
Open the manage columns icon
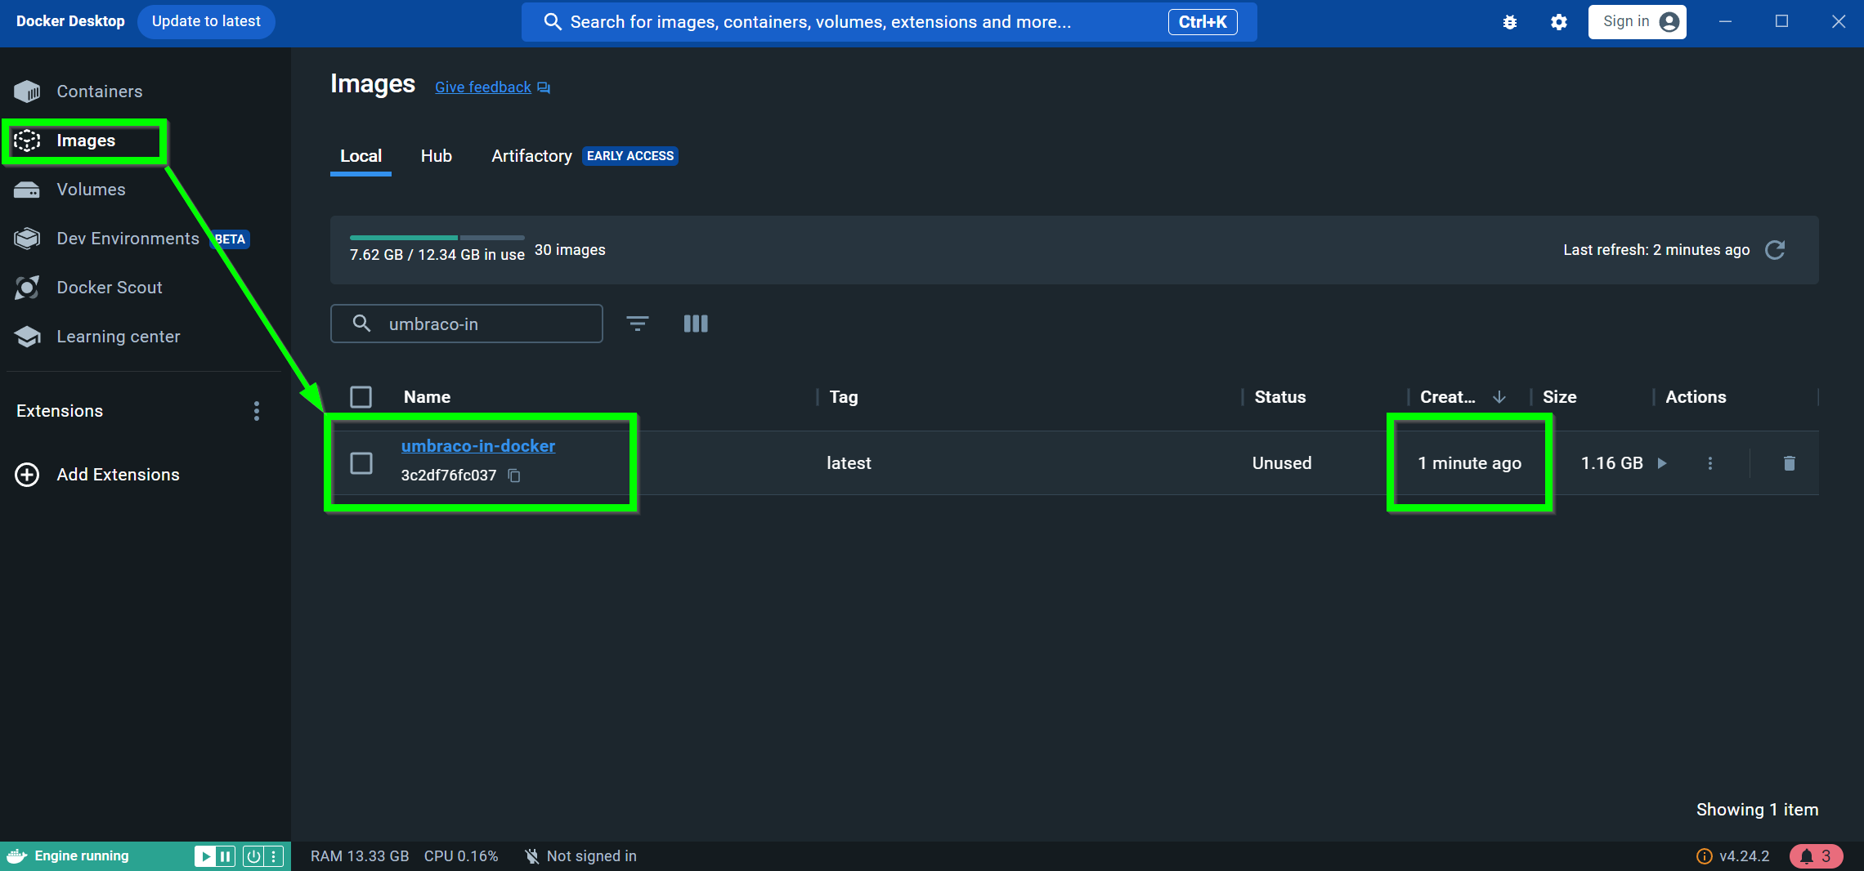pyautogui.click(x=696, y=324)
